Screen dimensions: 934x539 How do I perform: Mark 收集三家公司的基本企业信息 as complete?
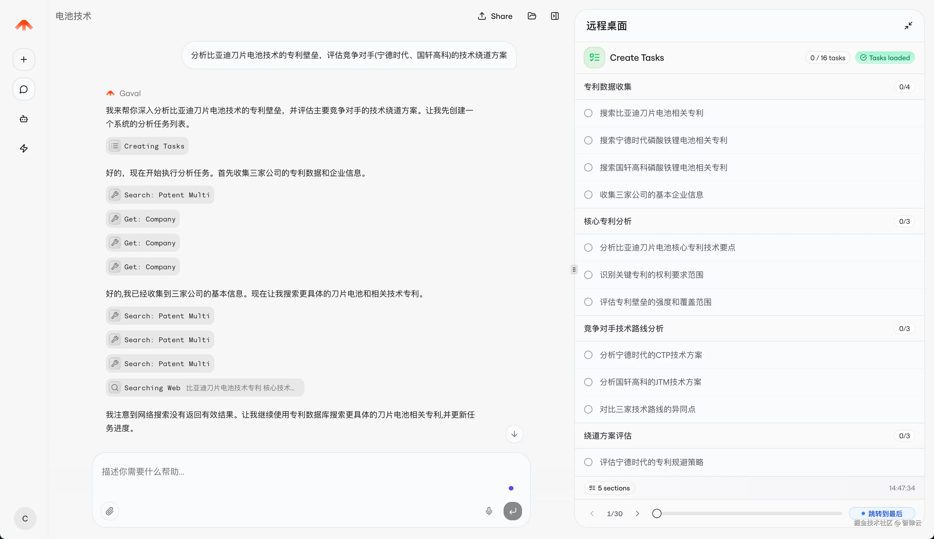(588, 194)
